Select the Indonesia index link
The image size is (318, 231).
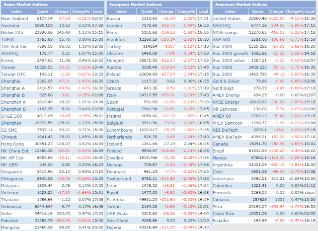(x=11, y=207)
